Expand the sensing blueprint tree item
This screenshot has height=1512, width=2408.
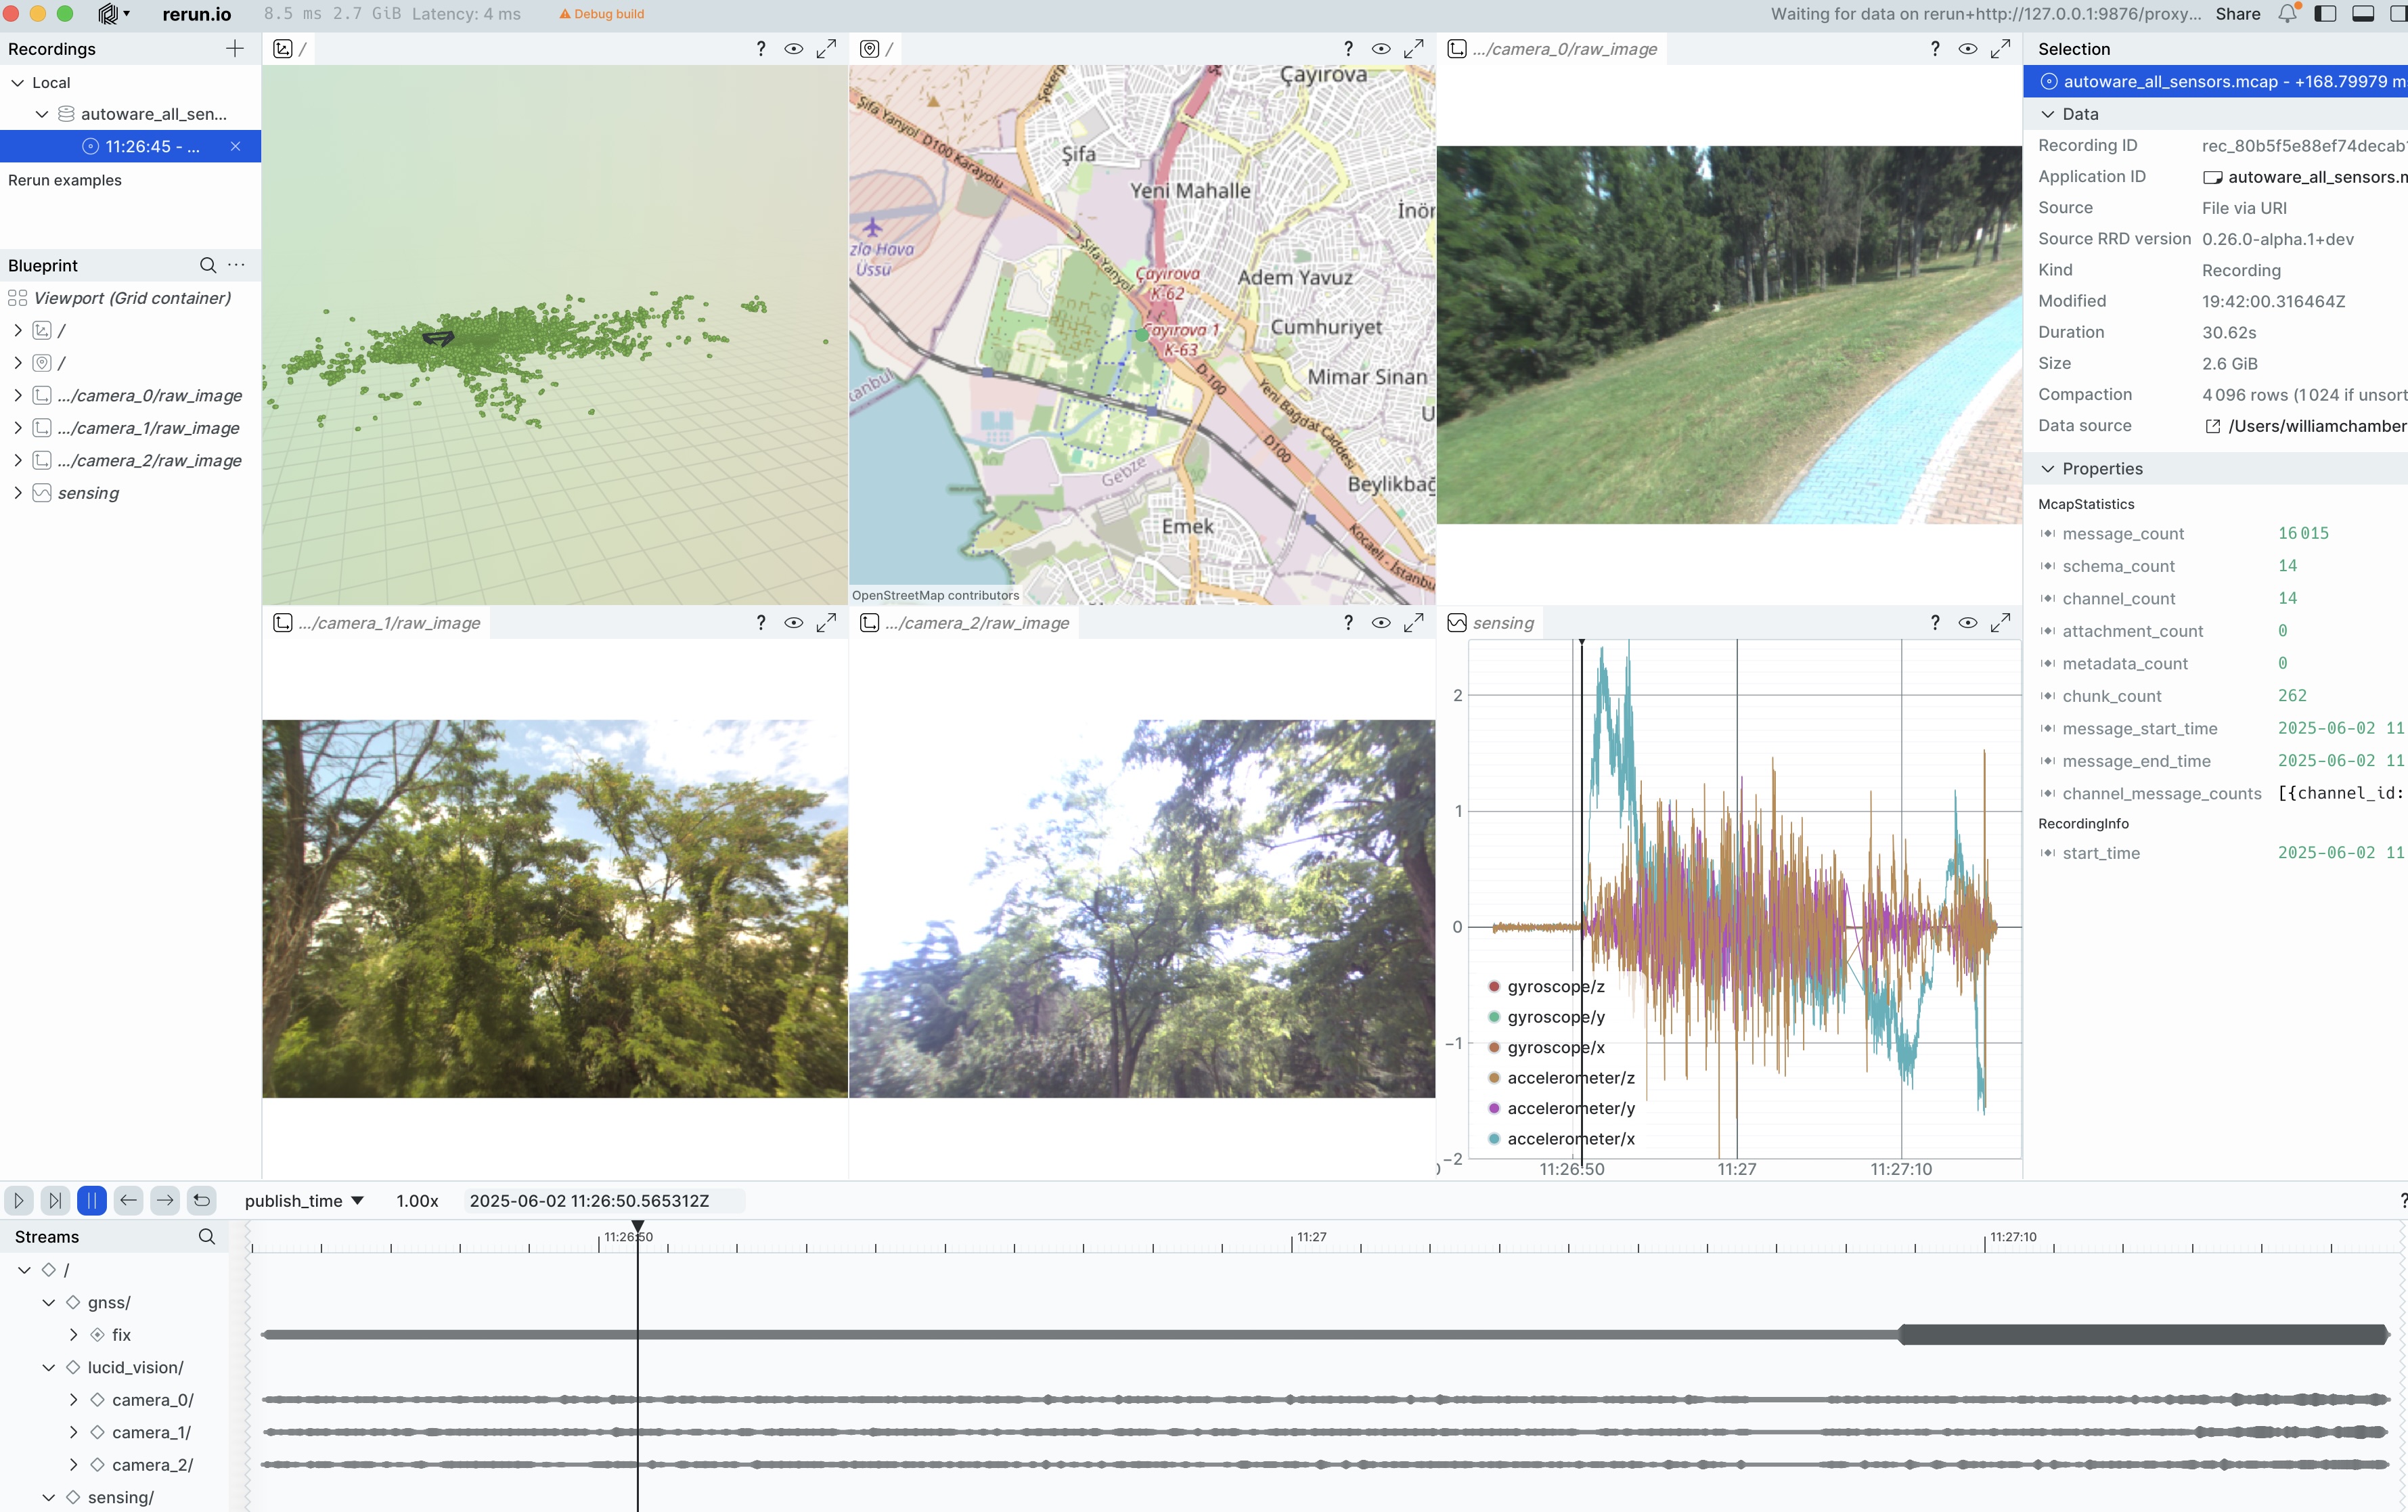(17, 493)
